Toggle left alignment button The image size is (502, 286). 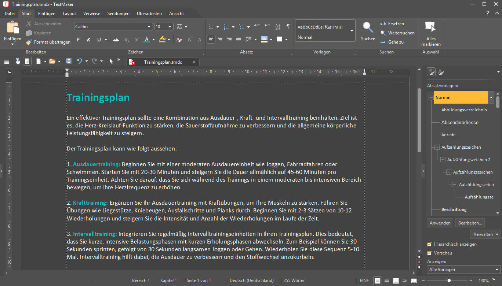pyautogui.click(x=211, y=39)
